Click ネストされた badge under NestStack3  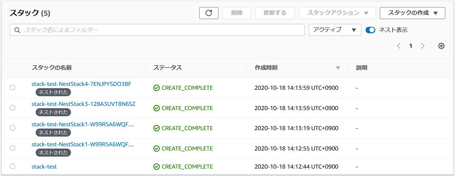[x=53, y=112]
